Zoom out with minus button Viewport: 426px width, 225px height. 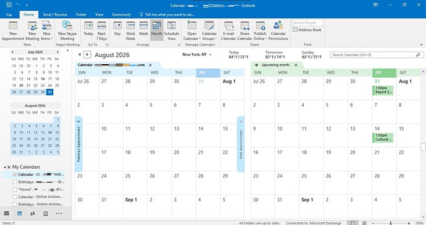click(x=373, y=223)
